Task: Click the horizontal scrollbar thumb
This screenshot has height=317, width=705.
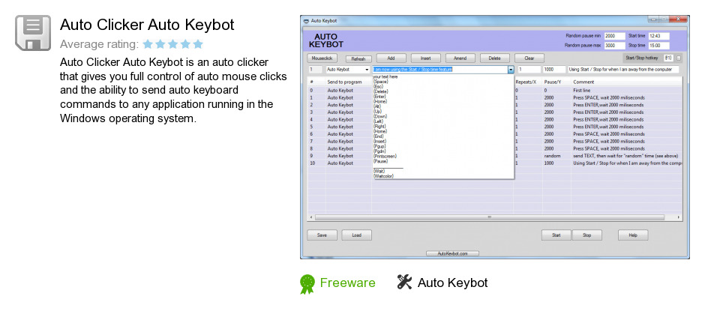Action: [490, 217]
